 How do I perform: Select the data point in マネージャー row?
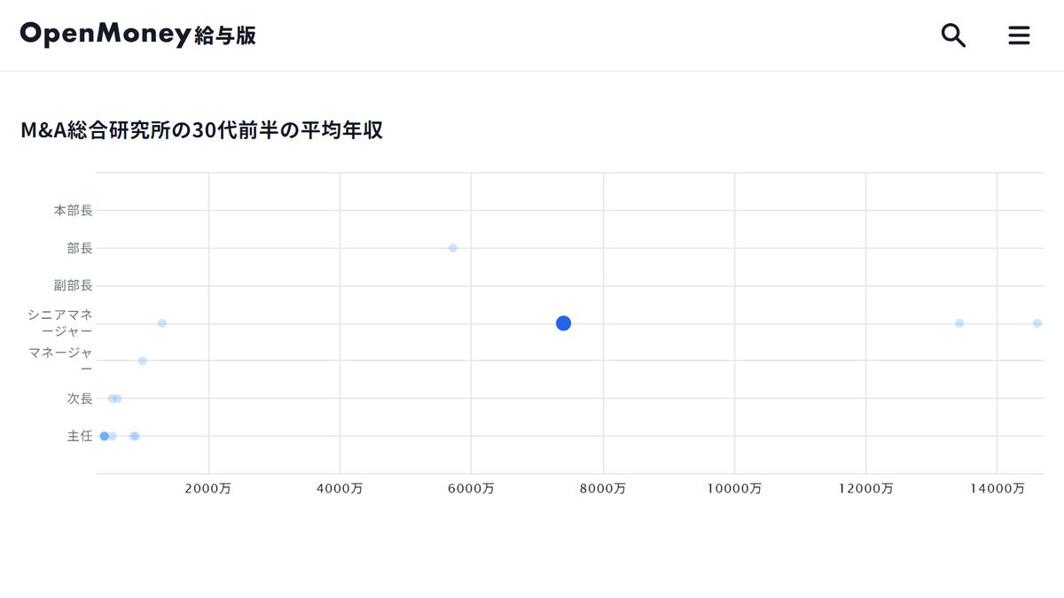142,361
